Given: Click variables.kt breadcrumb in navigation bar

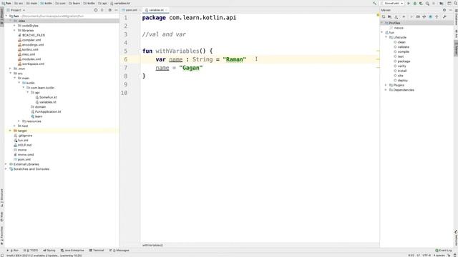Looking at the screenshot, I should pos(120,3).
